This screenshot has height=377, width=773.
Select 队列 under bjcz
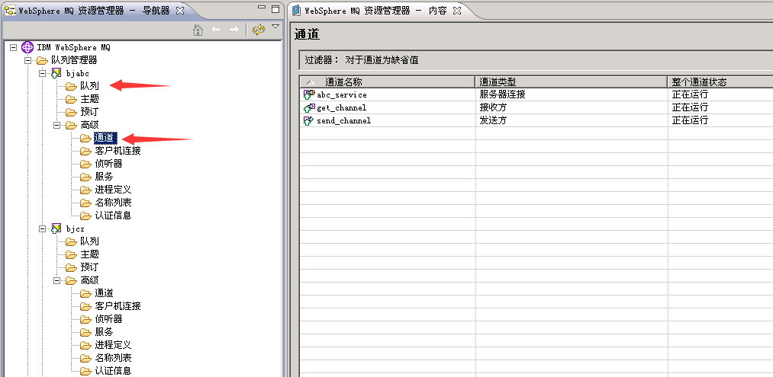point(90,241)
